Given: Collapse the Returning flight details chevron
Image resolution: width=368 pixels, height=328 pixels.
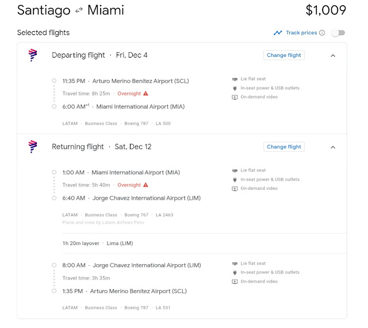Looking at the screenshot, I should 333,147.
